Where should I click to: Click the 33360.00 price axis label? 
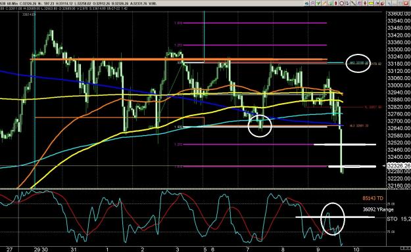[399, 43]
